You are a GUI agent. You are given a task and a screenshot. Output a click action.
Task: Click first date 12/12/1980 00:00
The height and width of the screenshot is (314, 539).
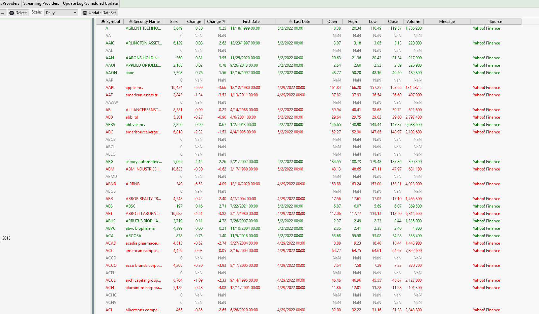(x=245, y=88)
